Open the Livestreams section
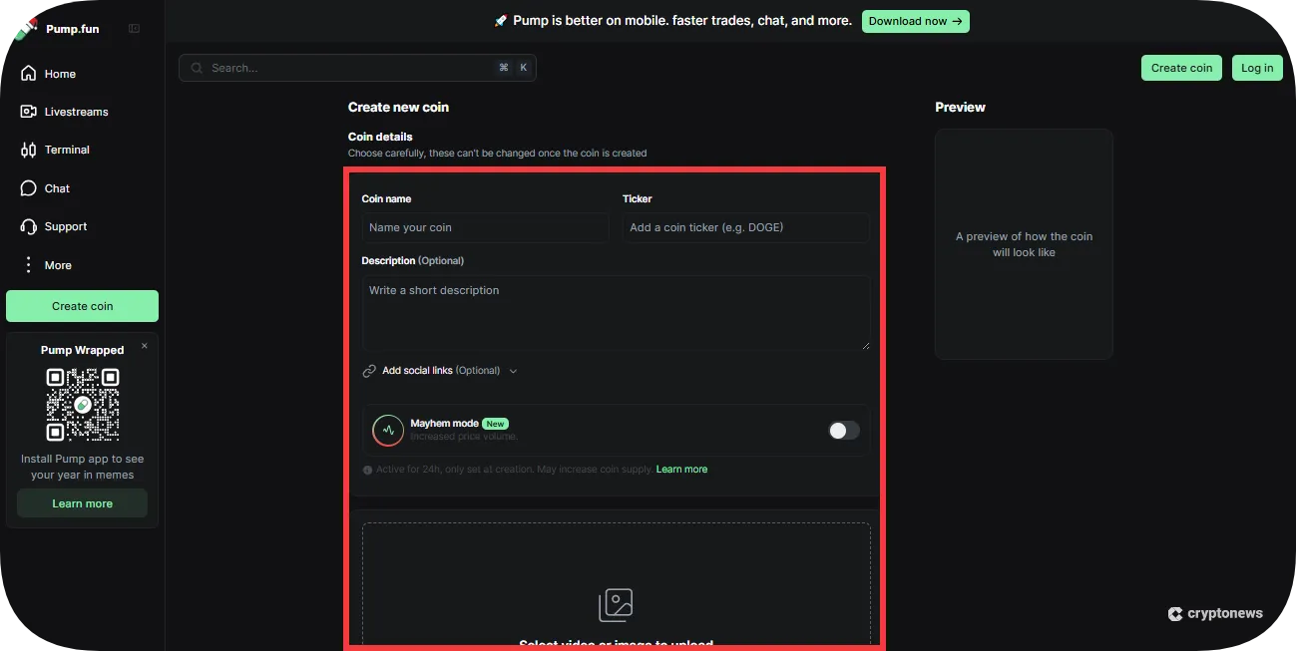 click(x=27, y=111)
